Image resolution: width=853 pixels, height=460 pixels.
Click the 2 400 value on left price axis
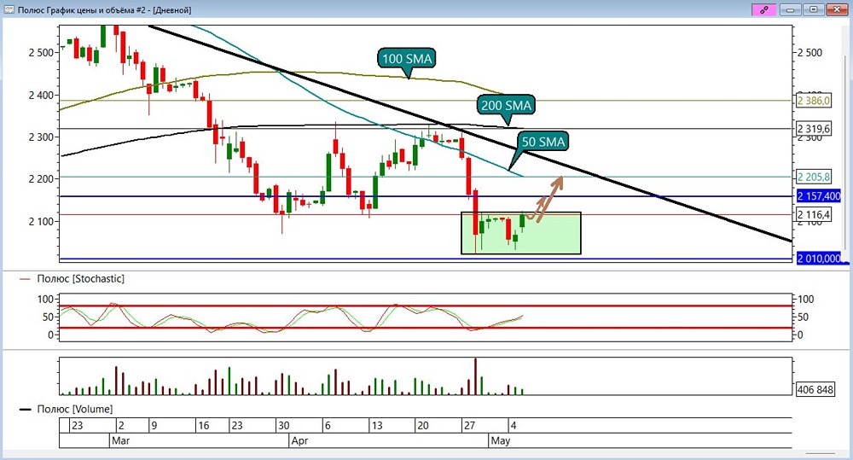[x=41, y=96]
